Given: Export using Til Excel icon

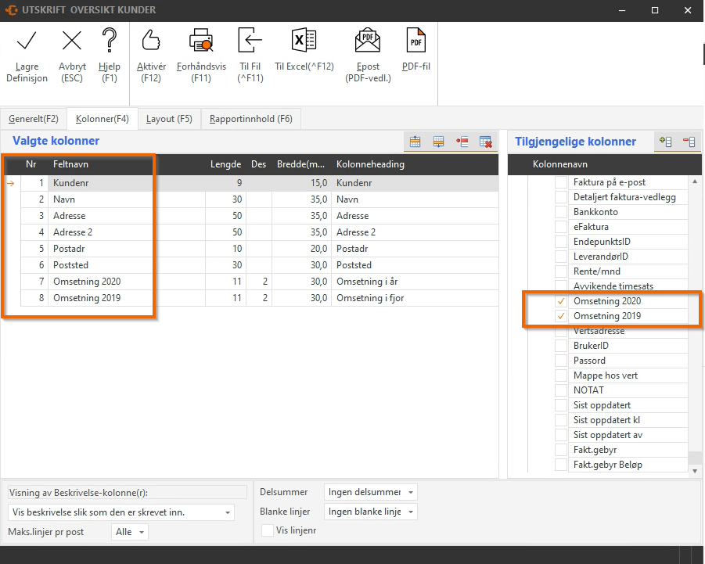Looking at the screenshot, I should [304, 41].
